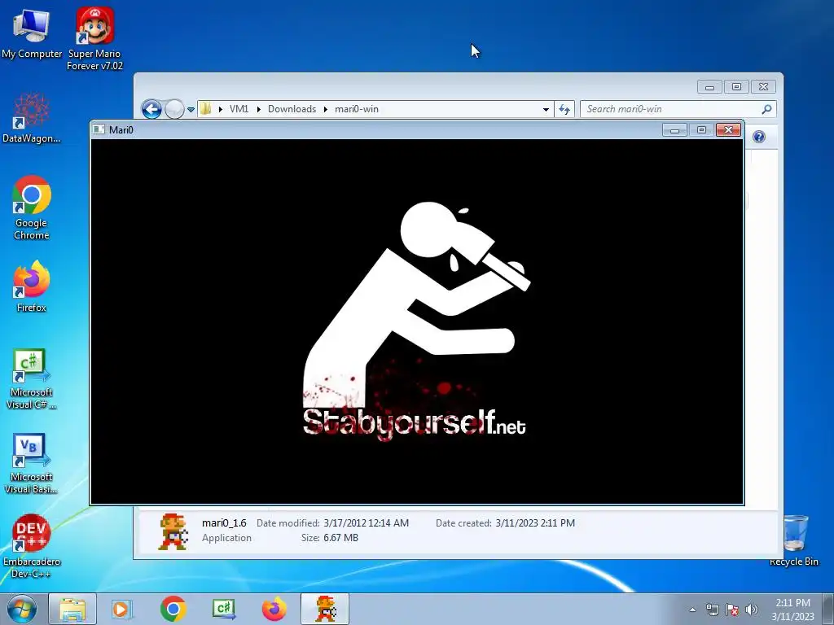Go back in the Explorer window
Screen dimensions: 834x625
click(x=151, y=110)
